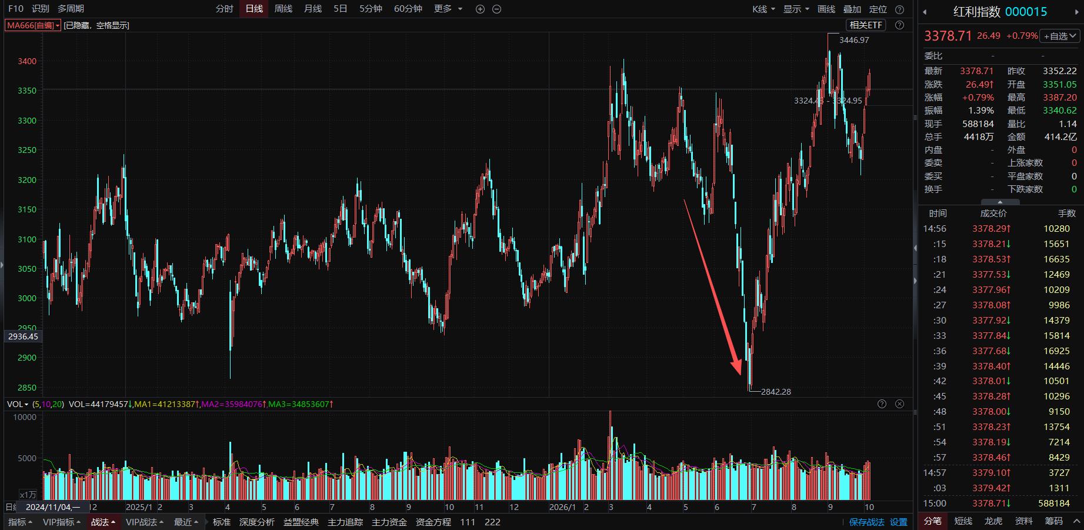1084x530 pixels.
Task: Expand the 更多 period dropdown
Action: [x=448, y=9]
